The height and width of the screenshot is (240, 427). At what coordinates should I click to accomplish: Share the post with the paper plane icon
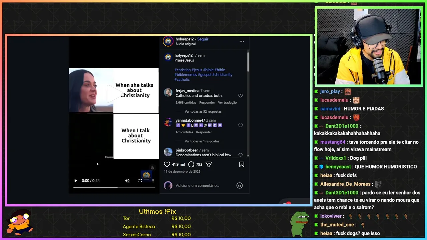pos(209,164)
